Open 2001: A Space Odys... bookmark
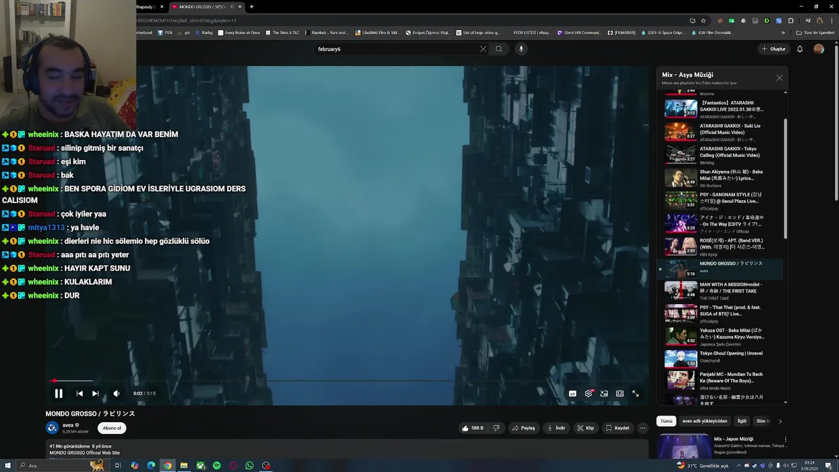Image resolution: width=839 pixels, height=472 pixels. point(663,33)
